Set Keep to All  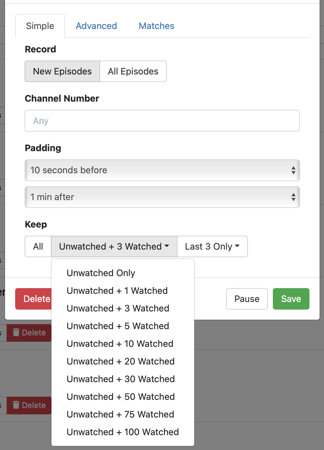38,246
